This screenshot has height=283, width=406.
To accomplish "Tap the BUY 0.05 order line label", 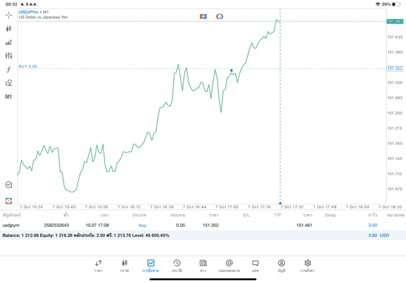I will pos(28,66).
